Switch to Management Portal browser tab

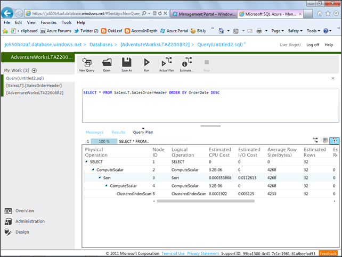point(203,14)
